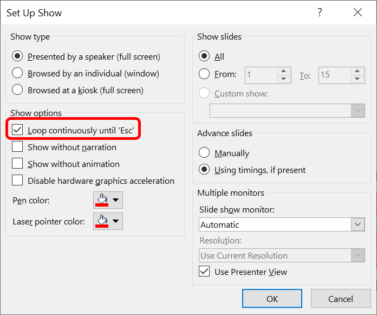Open the Resolution dropdown

(357, 255)
